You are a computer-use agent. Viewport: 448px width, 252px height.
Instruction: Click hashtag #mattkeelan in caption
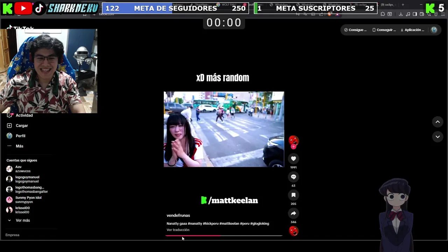pyautogui.click(x=229, y=224)
